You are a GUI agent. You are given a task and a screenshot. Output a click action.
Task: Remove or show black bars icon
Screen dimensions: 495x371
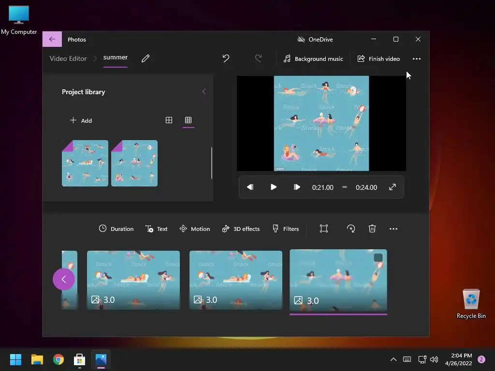pos(324,228)
